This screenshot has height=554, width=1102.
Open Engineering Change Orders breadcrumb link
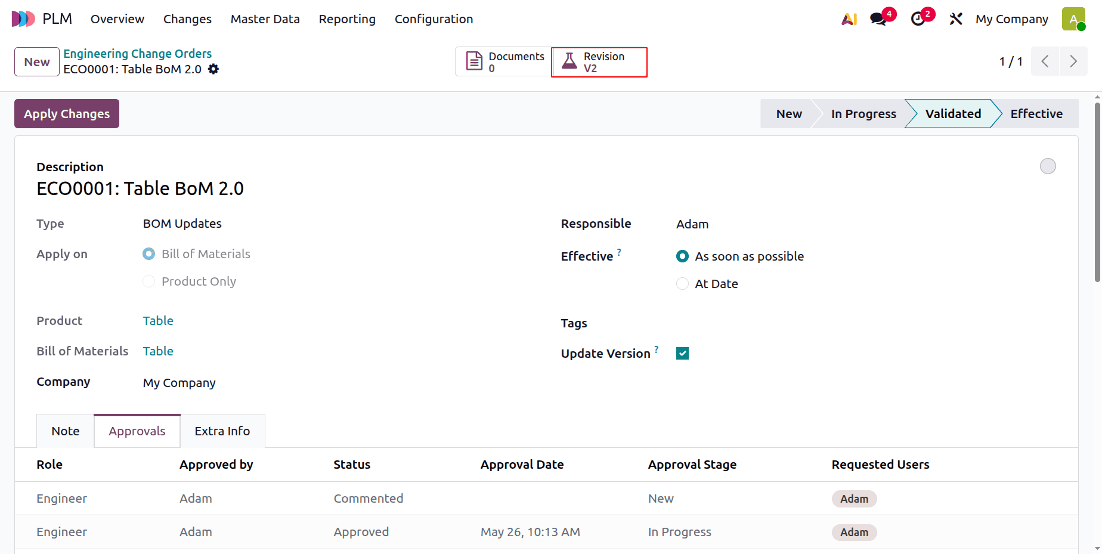[x=138, y=54]
